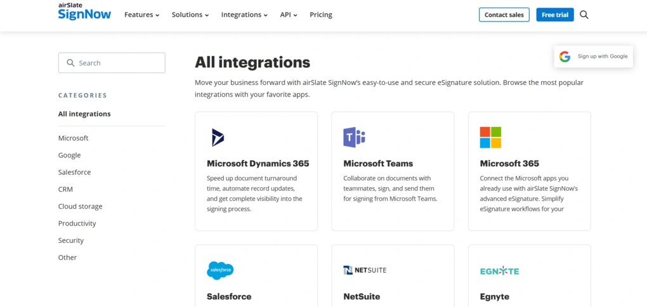
Task: Filter by Productivity category
Action: pyautogui.click(x=77, y=223)
